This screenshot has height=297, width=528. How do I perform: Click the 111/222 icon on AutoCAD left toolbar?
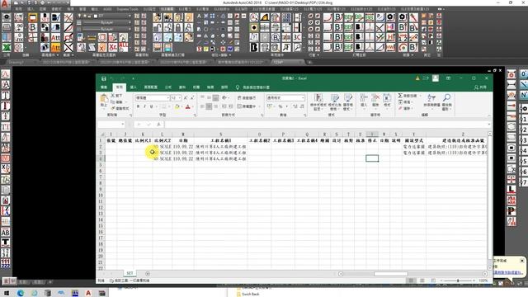(6, 263)
